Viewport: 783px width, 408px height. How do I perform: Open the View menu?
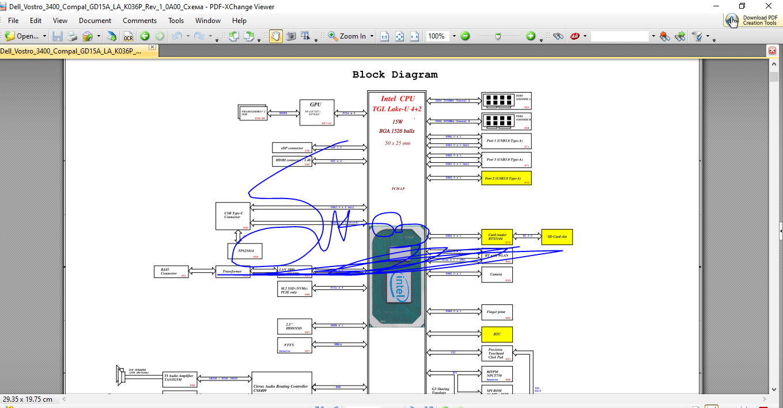[60, 21]
